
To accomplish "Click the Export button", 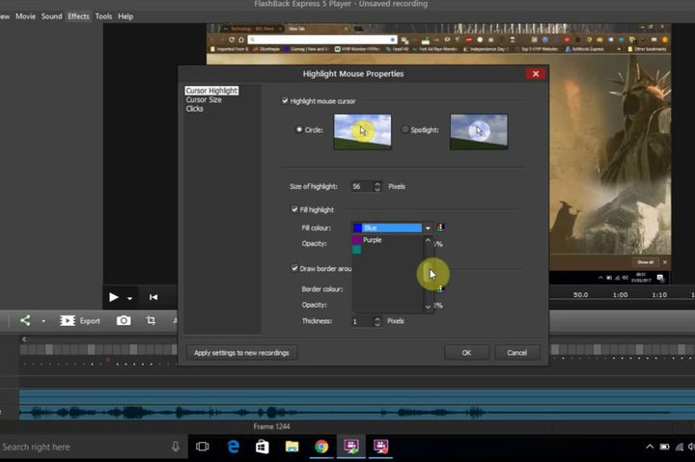I will 80,320.
